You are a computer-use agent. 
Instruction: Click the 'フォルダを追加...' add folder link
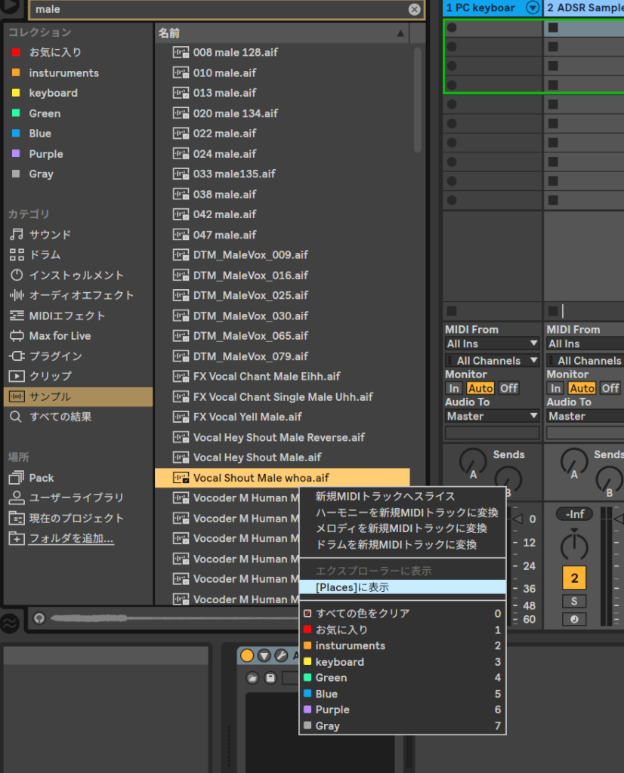[71, 538]
